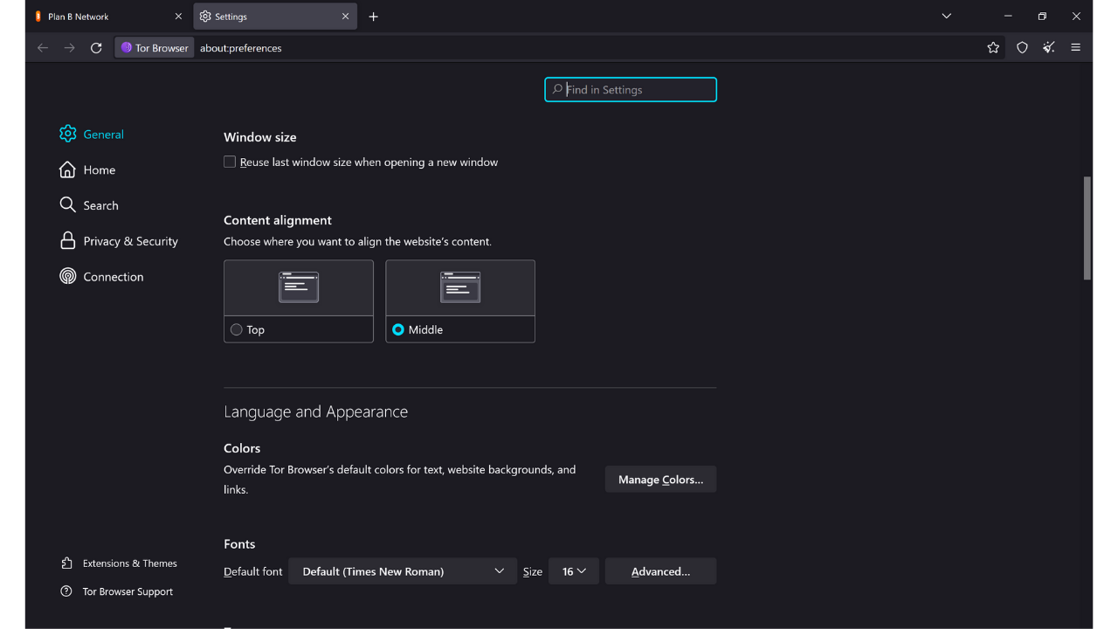Screen dimensions: 1118x629
Task: Open the purple onion site-info icon
Action: pos(128,48)
